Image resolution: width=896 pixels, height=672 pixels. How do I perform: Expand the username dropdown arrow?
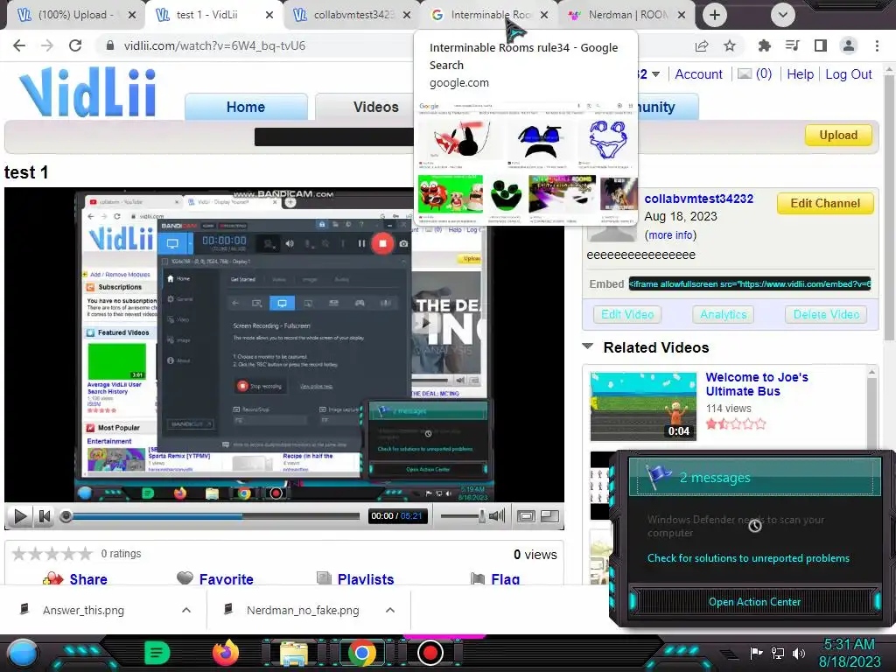(x=655, y=74)
